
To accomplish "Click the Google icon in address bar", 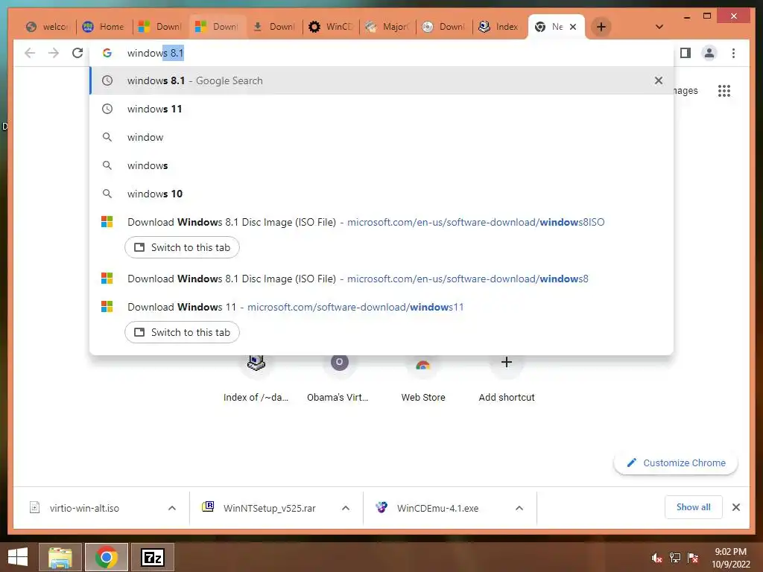I will pyautogui.click(x=107, y=53).
